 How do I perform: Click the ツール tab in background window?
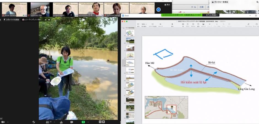pos(193,7)
